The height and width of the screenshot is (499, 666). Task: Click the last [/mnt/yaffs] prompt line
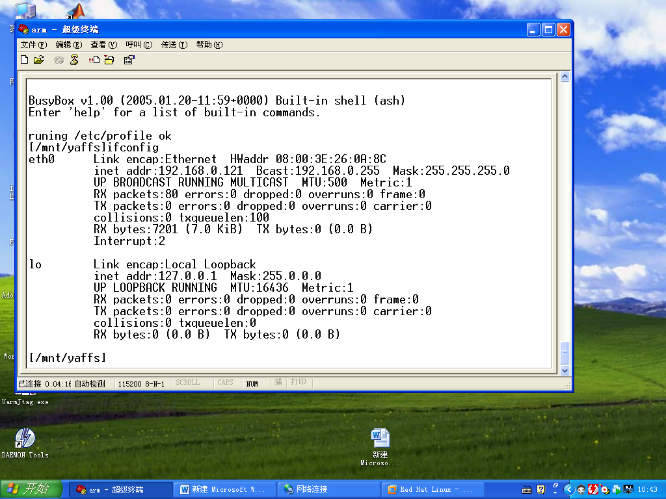click(67, 358)
